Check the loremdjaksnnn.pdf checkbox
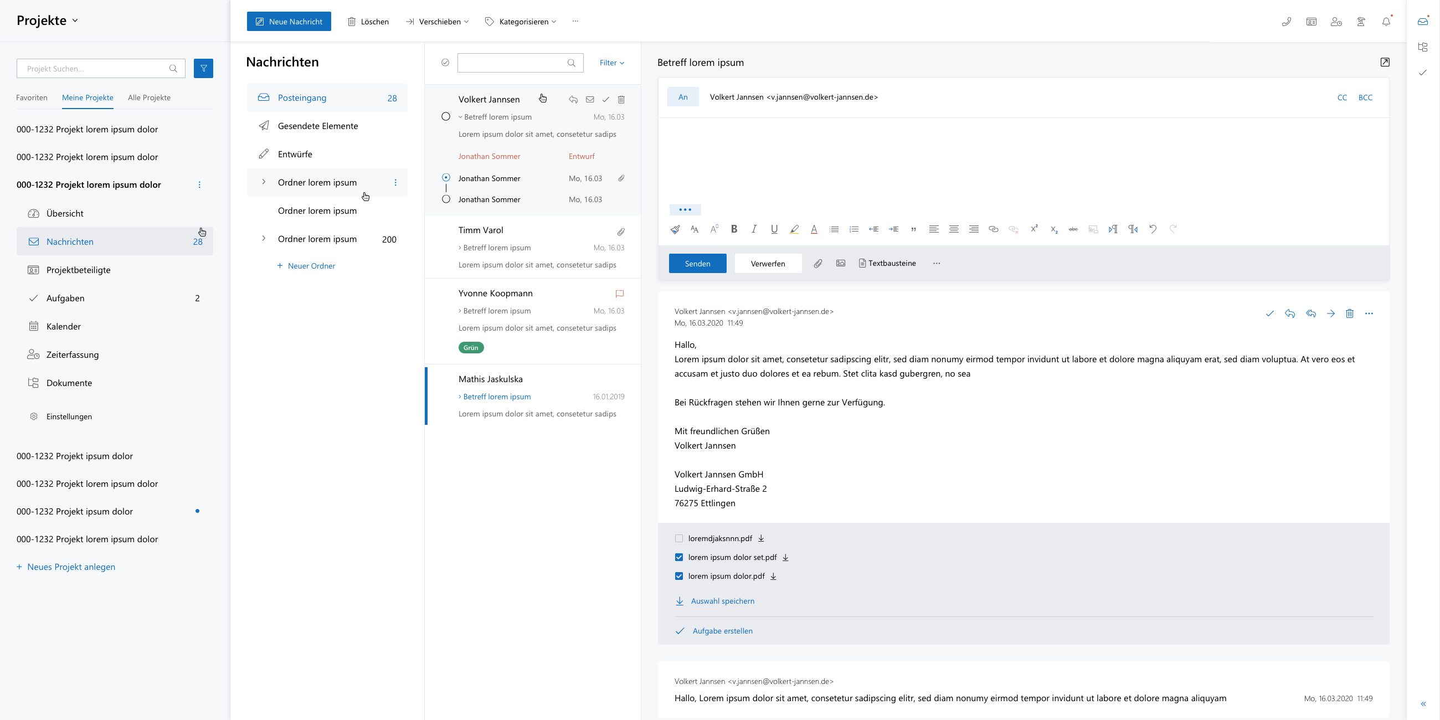1440x720 pixels. [x=678, y=538]
